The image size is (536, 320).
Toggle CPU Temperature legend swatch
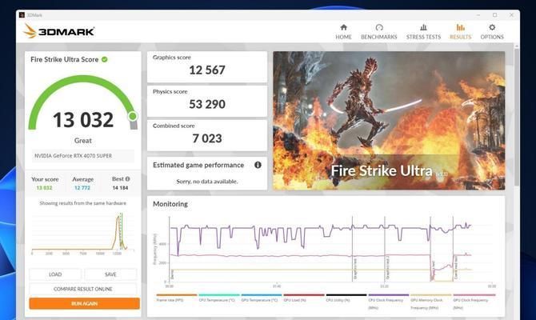pos(219,294)
